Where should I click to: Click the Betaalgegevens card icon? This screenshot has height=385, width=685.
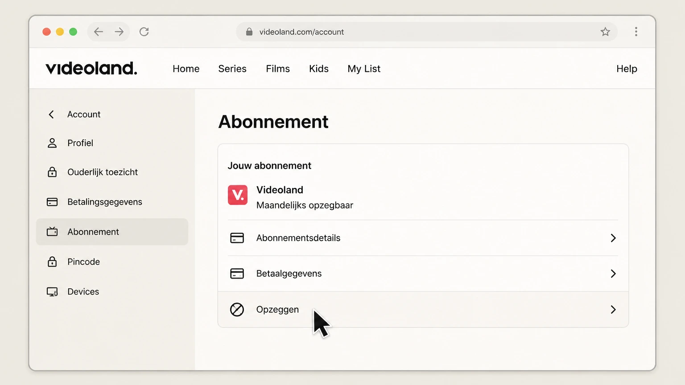(237, 274)
